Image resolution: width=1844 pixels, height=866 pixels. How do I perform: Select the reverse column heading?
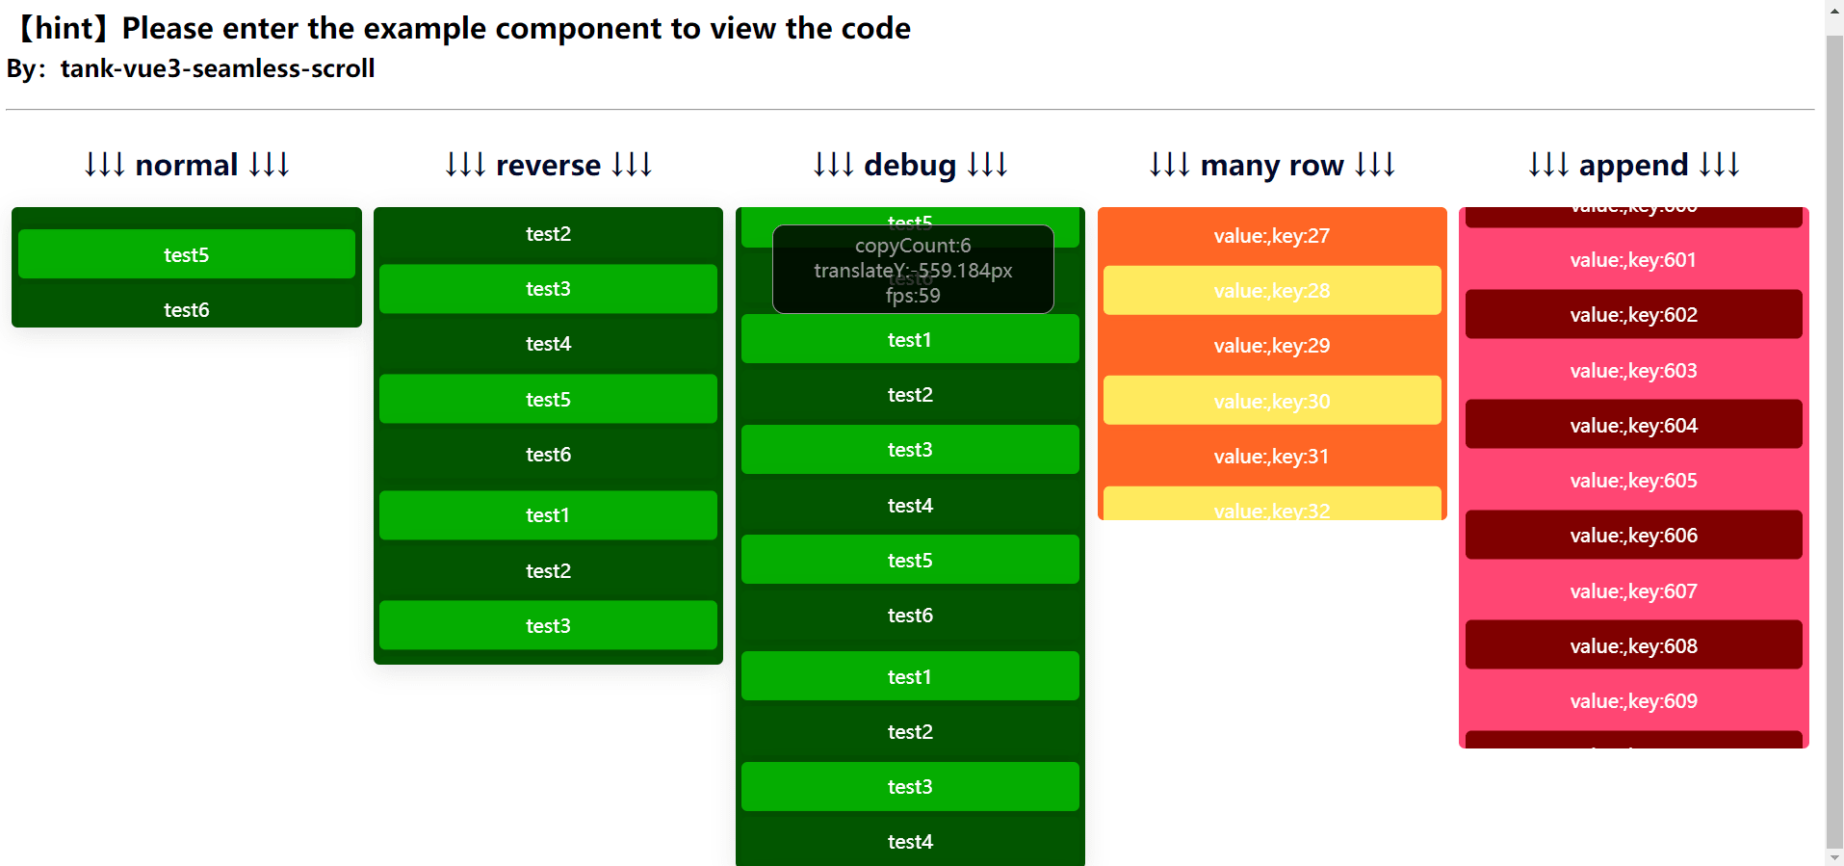pyautogui.click(x=548, y=165)
